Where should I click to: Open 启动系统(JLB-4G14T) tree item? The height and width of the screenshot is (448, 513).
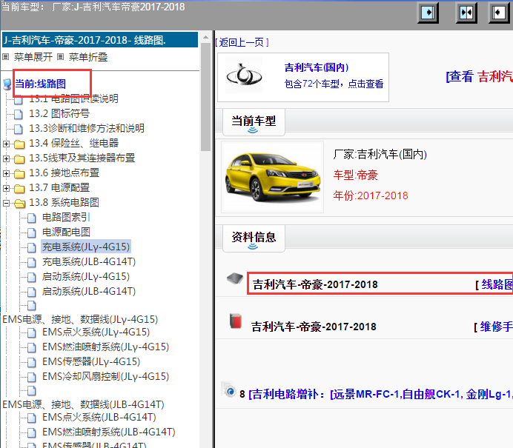[x=89, y=291]
